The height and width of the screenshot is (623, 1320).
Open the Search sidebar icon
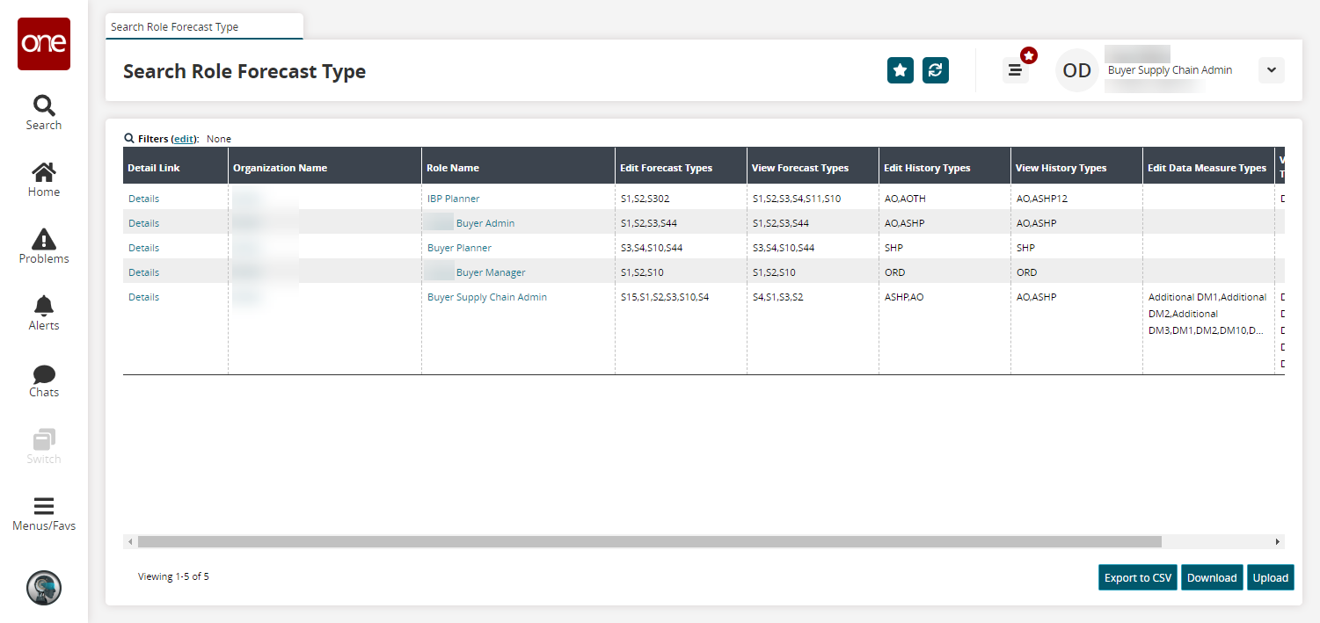[43, 112]
